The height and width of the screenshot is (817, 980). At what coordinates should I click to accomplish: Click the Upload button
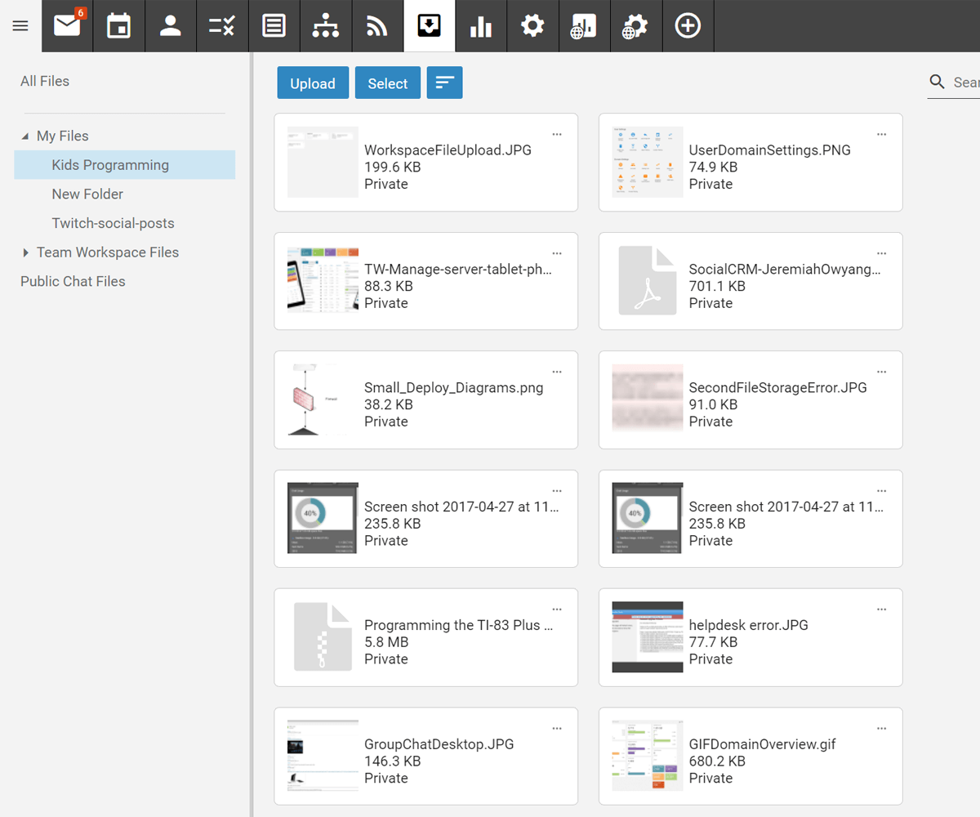pos(313,83)
